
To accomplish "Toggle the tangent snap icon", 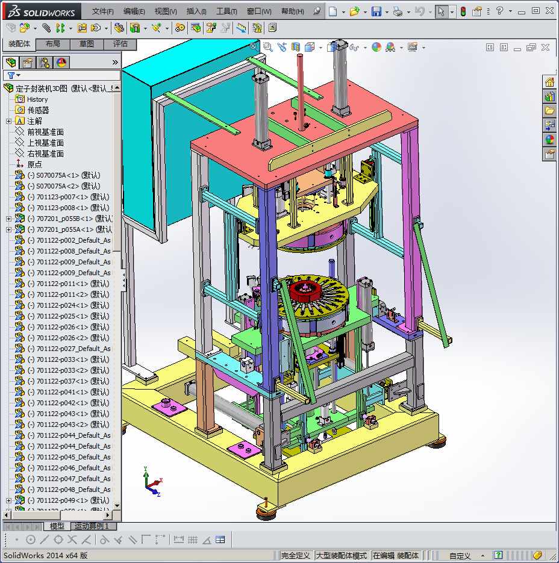I will (105, 540).
